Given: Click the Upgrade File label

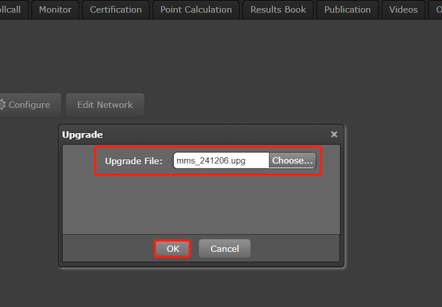Looking at the screenshot, I should pos(134,161).
